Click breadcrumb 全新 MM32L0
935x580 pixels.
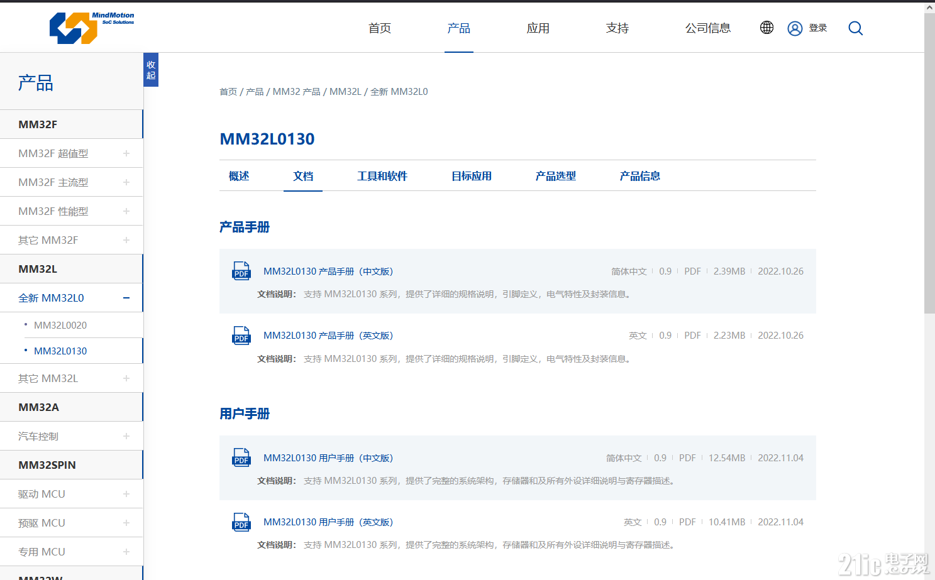click(x=399, y=92)
